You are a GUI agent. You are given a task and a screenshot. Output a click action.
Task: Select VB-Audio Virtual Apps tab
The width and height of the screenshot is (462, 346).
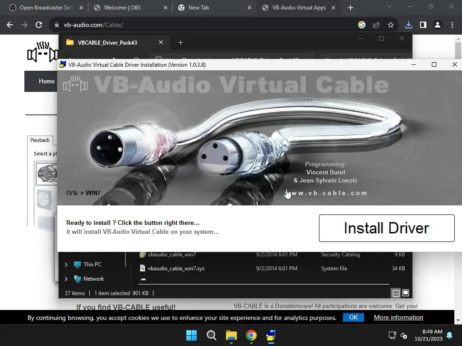tap(299, 8)
